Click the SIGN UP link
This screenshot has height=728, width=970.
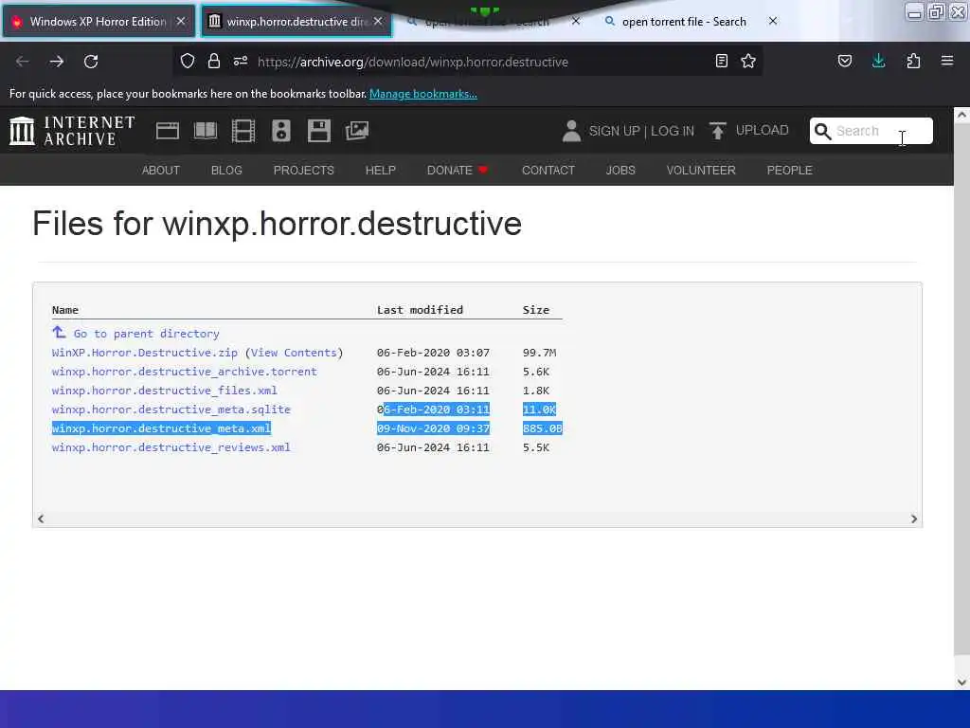(x=614, y=131)
